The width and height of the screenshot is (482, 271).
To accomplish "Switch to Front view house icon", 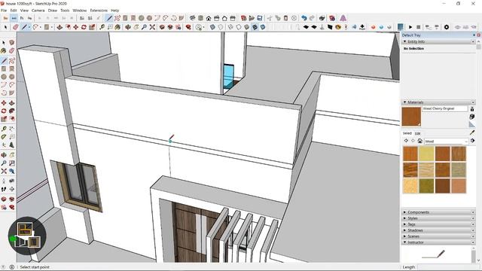I will 209,18.
